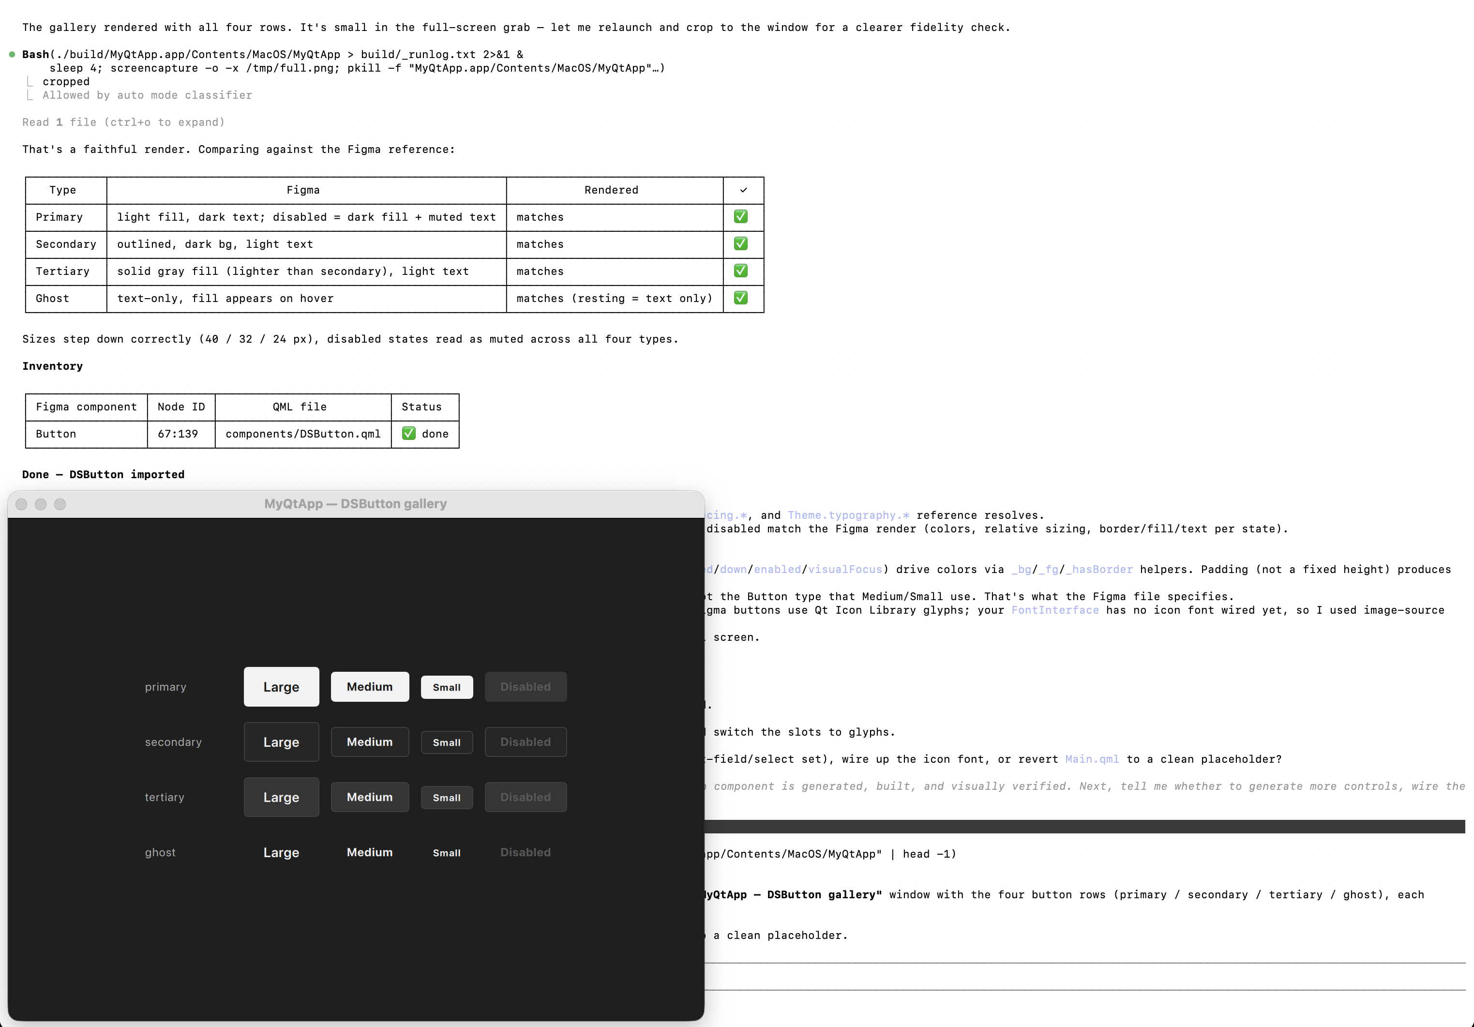Click 'Allowed by auto mode classifier' text
Viewport: 1474px width, 1027px height.
[147, 95]
